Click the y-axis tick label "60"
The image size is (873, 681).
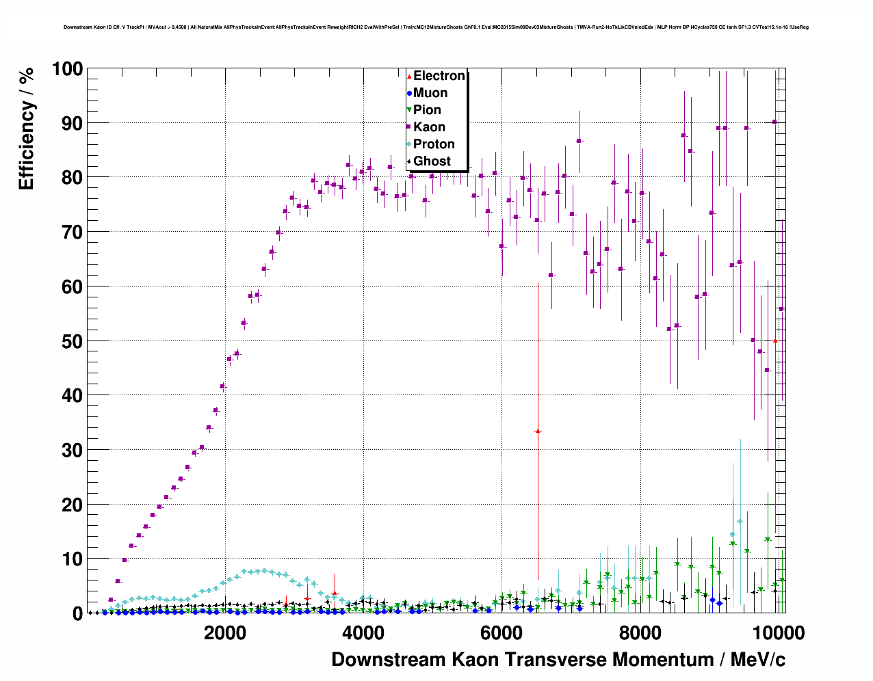tap(72, 287)
